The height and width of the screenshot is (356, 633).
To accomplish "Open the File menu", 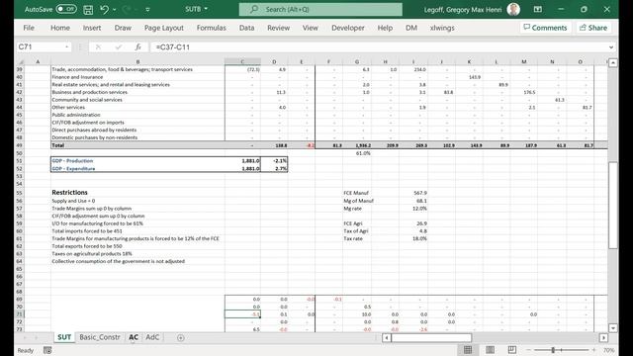I will (x=29, y=28).
